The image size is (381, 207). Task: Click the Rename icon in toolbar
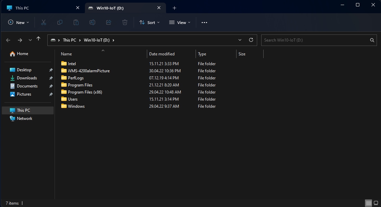[x=92, y=22]
